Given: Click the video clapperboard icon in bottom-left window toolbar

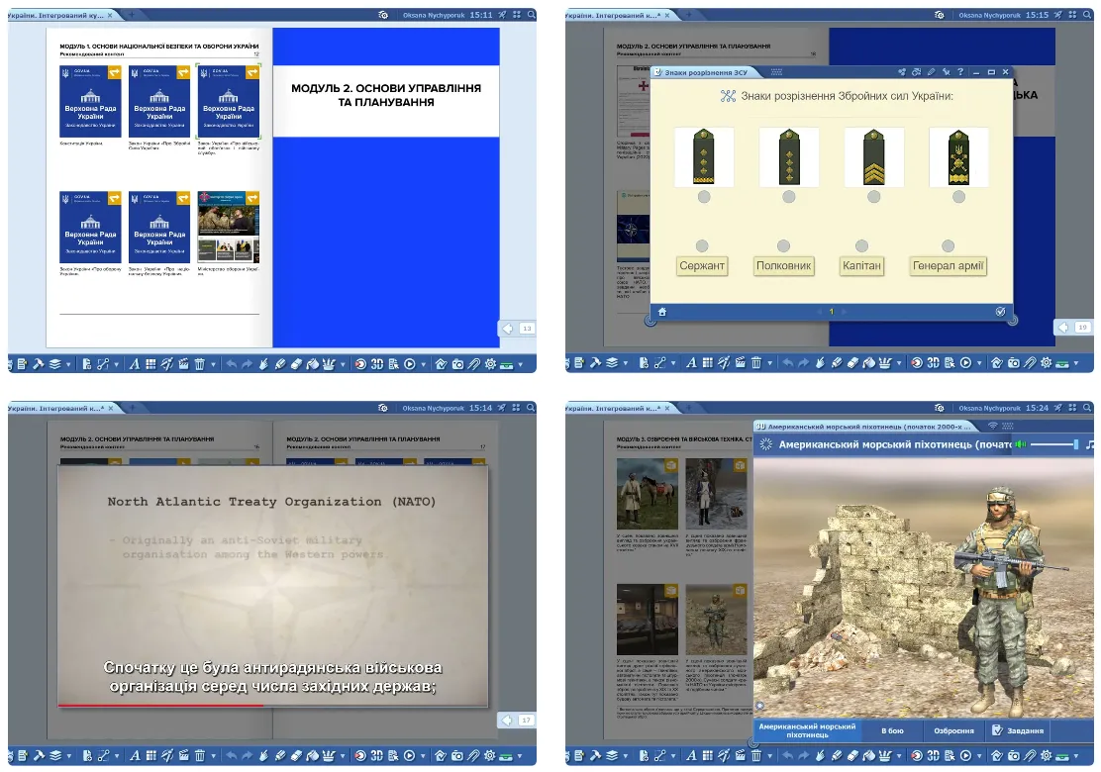Looking at the screenshot, I should tap(182, 756).
